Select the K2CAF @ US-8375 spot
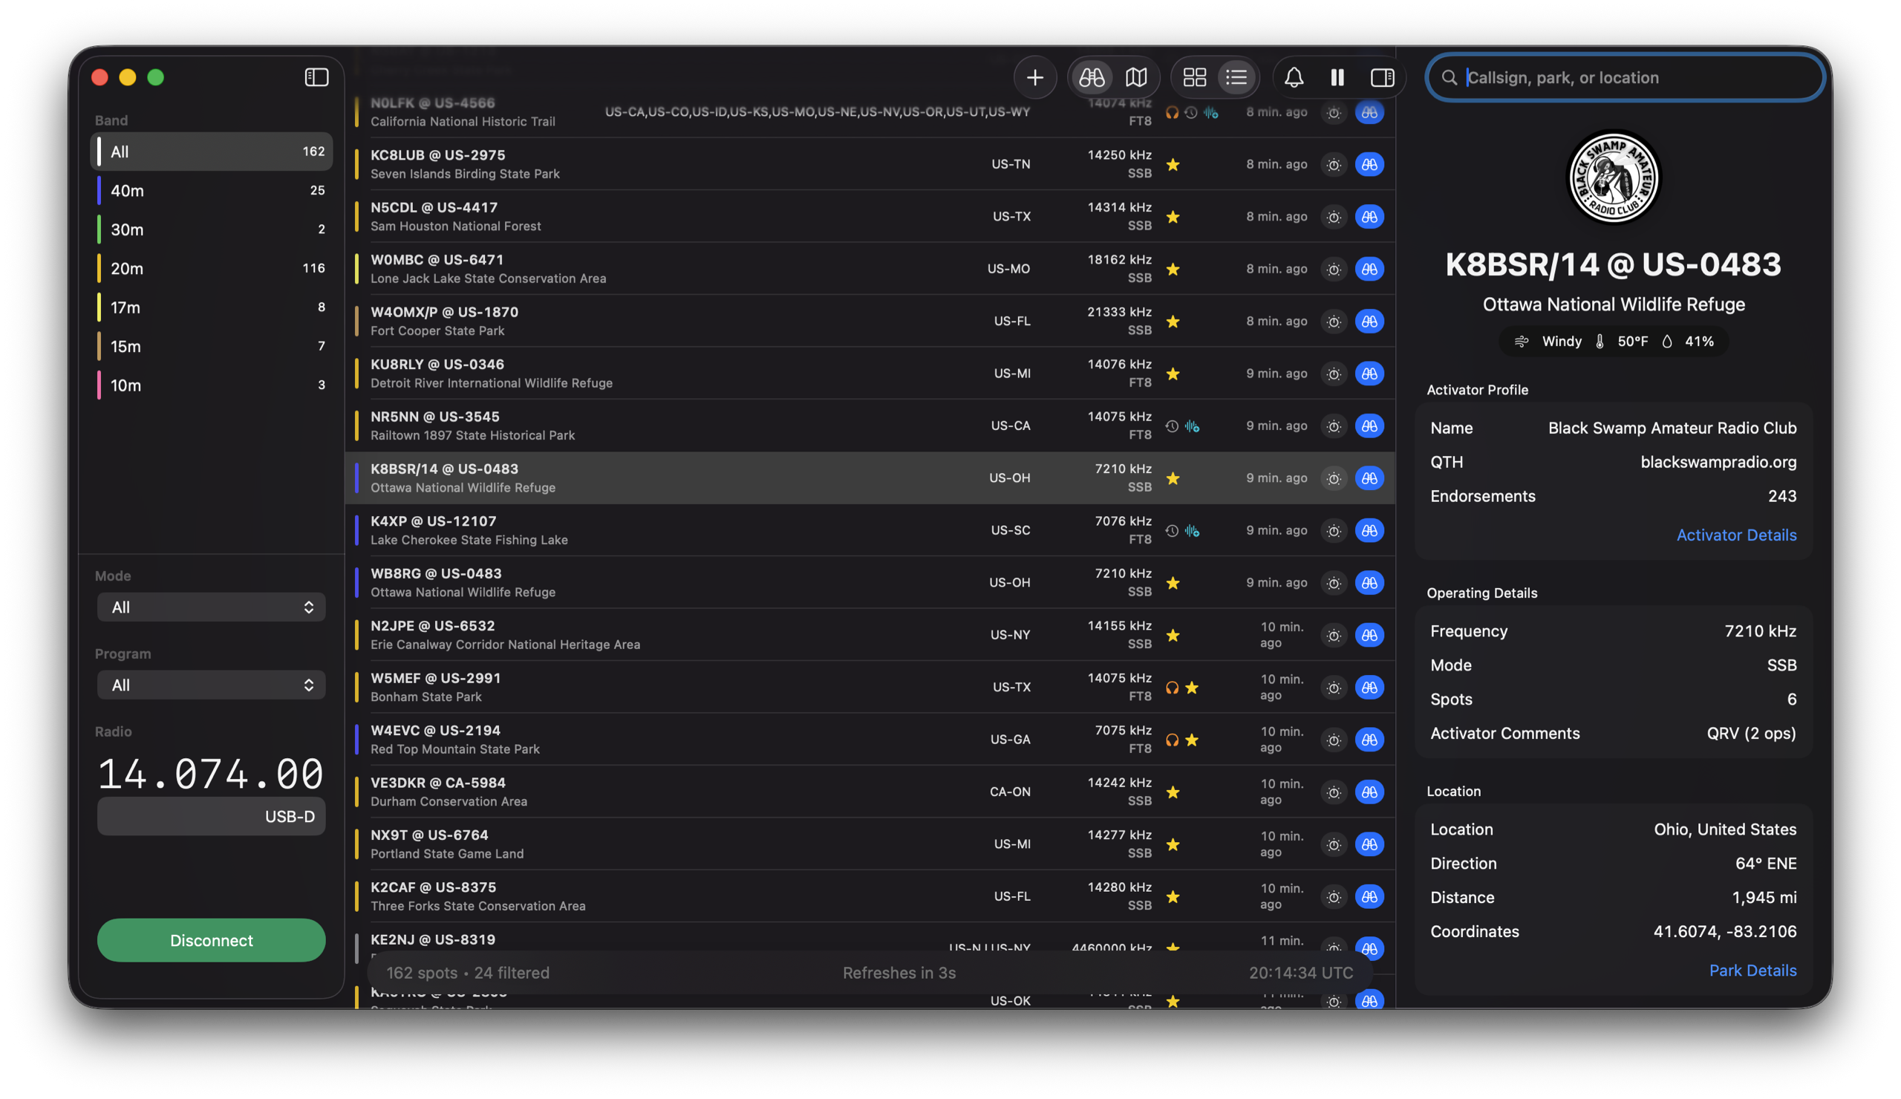This screenshot has width=1901, height=1099. click(870, 896)
